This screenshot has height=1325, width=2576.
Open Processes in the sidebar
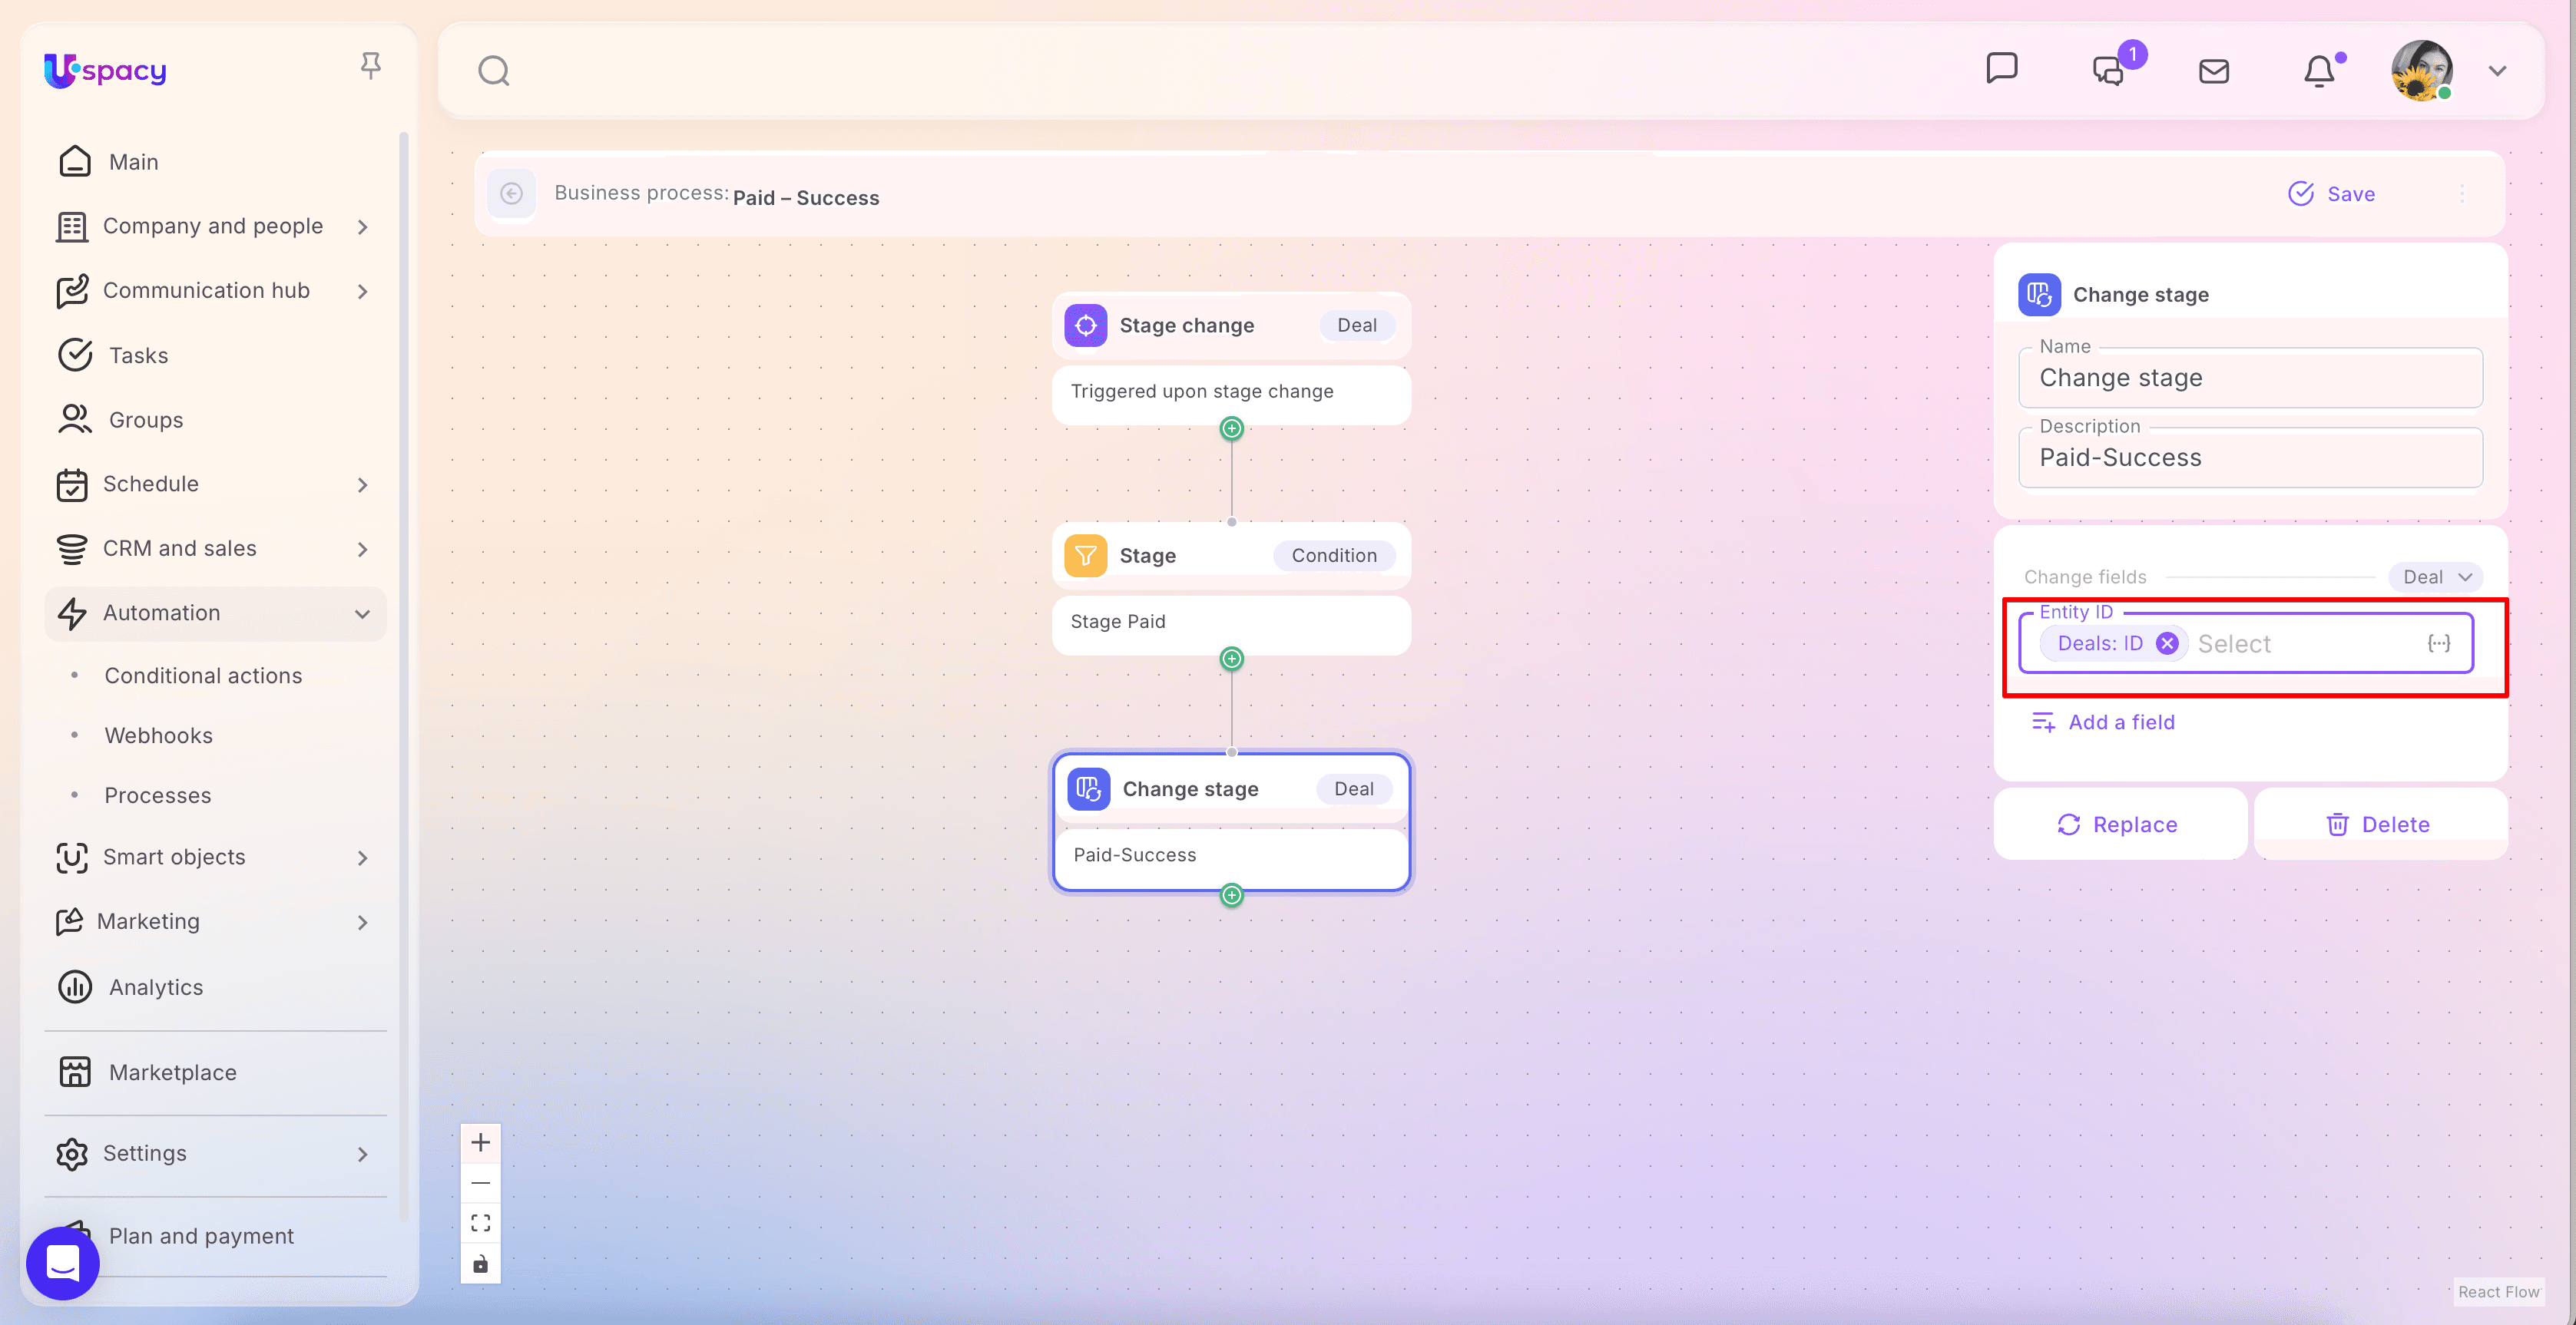click(158, 795)
